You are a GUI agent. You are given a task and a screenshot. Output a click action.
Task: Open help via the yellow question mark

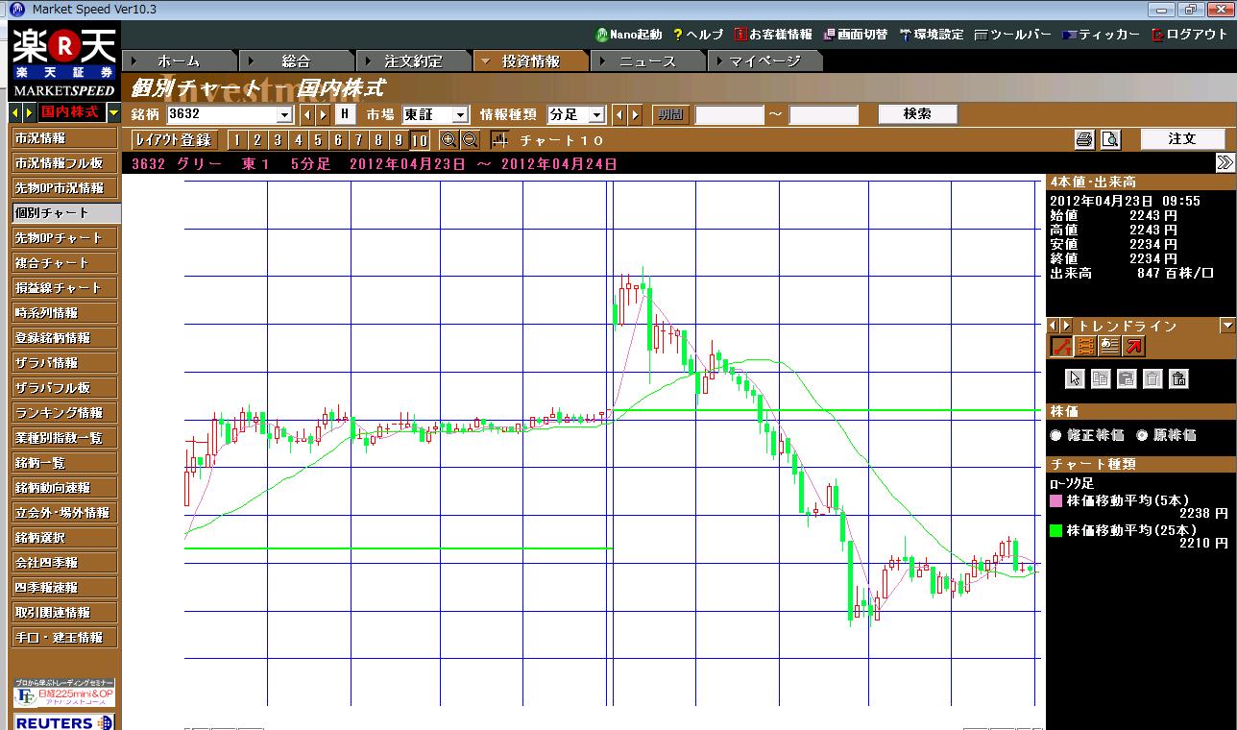click(x=698, y=35)
